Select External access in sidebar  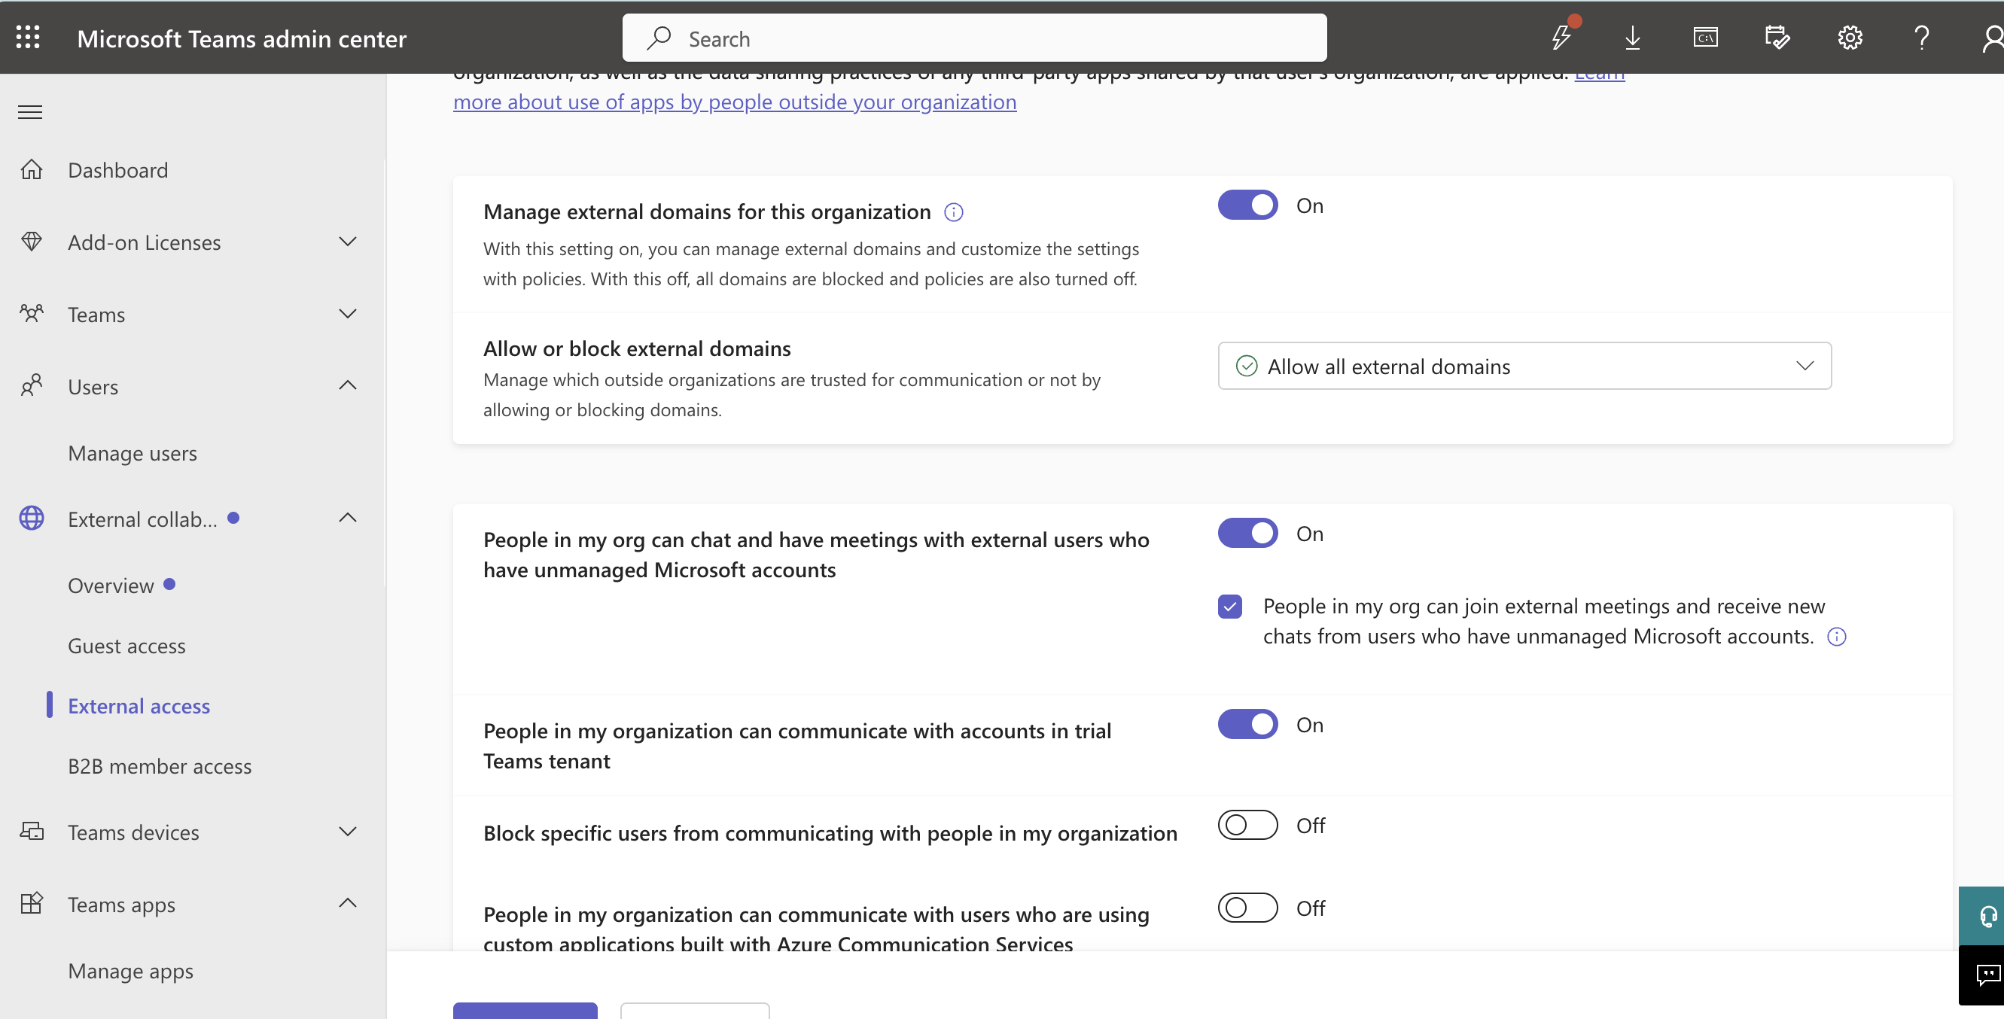(x=139, y=705)
